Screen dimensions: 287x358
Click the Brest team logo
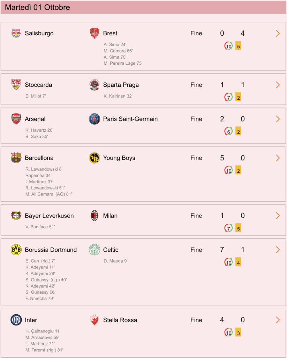coord(94,33)
